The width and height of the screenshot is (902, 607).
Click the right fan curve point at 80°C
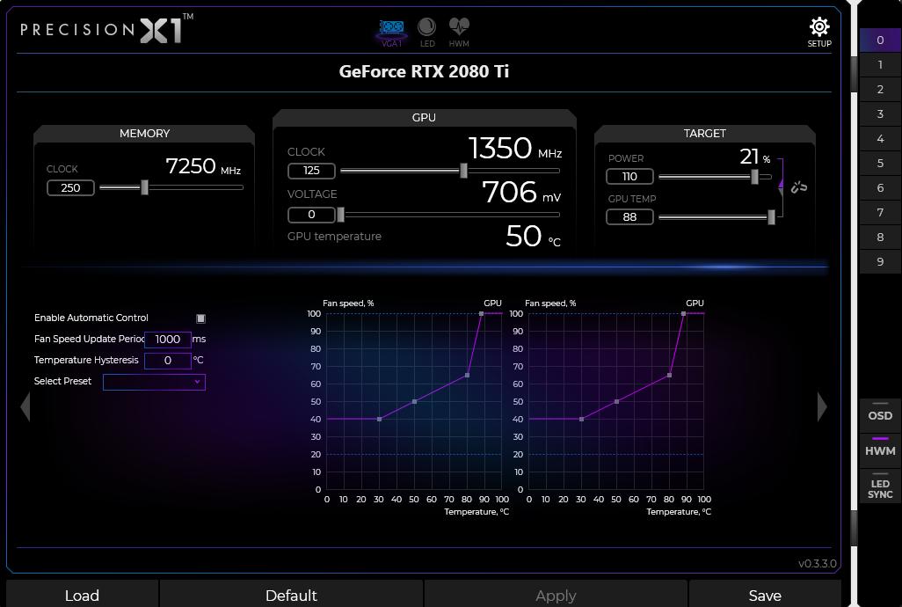pos(670,375)
